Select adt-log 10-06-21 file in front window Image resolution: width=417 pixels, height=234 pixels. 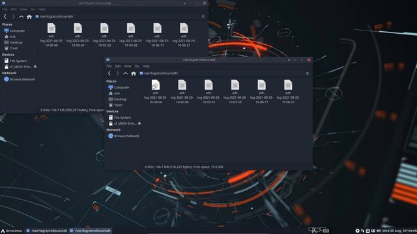(x=288, y=92)
